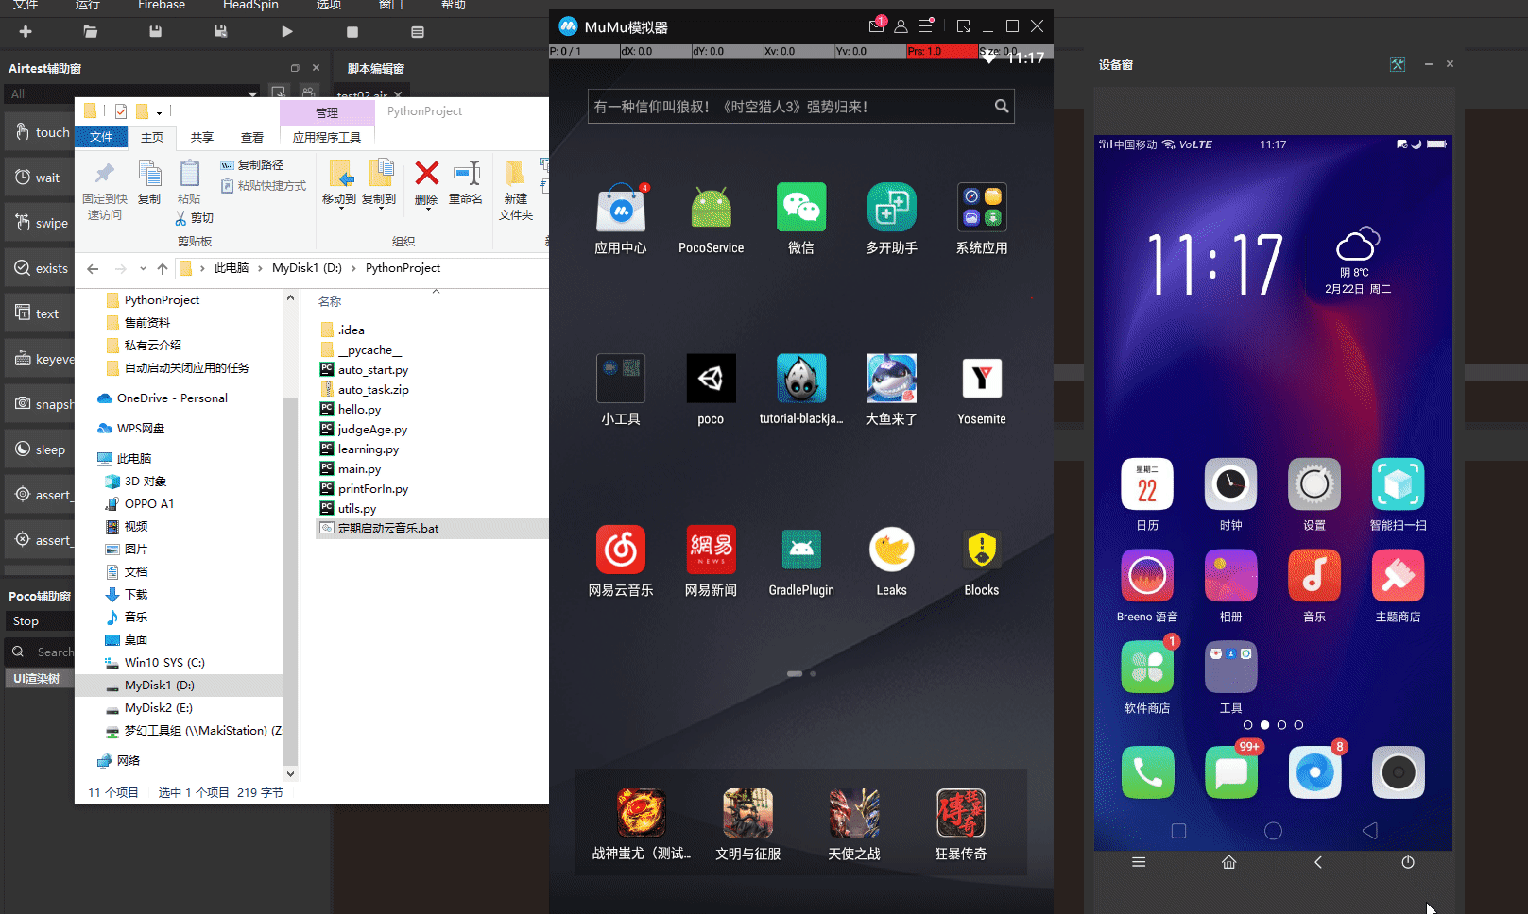This screenshot has height=914, width=1528.
Task: Click the 此电脑 breadcrumb chevron in address bar
Action: pos(258,268)
